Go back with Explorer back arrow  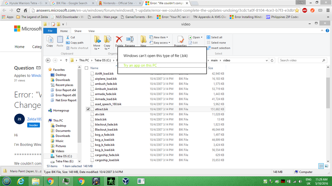pos(48,60)
